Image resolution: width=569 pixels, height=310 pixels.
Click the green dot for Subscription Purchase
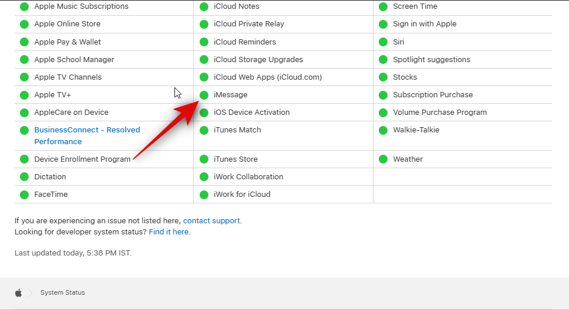[383, 95]
